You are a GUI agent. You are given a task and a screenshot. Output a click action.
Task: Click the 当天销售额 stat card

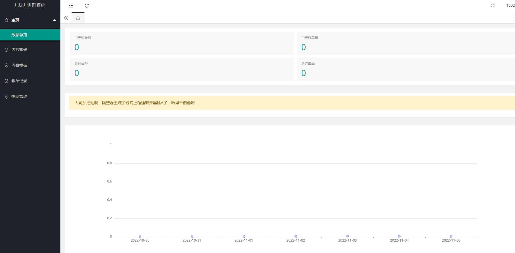point(182,43)
